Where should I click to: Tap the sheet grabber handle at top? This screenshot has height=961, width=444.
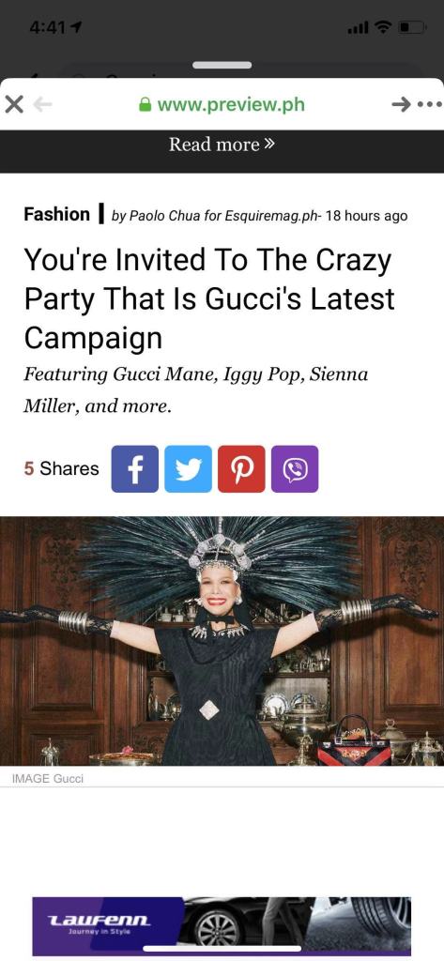[x=222, y=65]
